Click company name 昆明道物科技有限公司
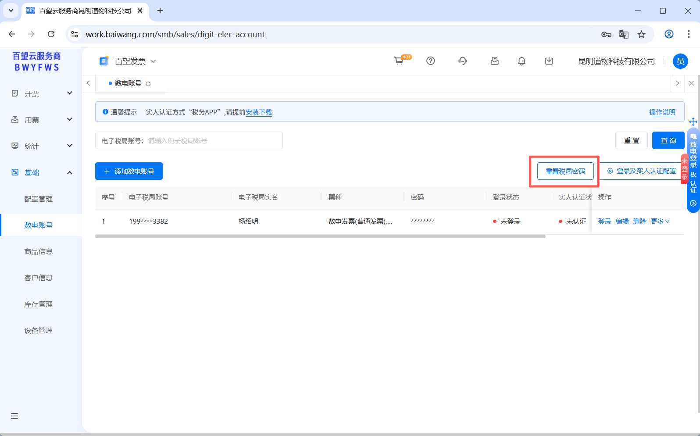This screenshot has height=436, width=700. pyautogui.click(x=616, y=61)
